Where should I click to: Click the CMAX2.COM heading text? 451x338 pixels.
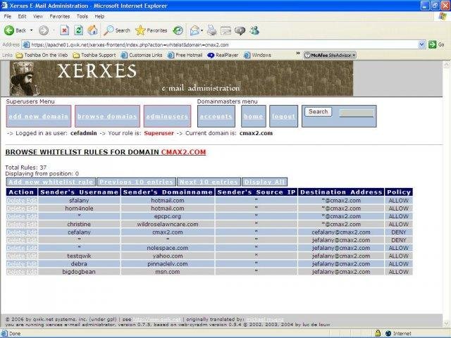coord(183,152)
